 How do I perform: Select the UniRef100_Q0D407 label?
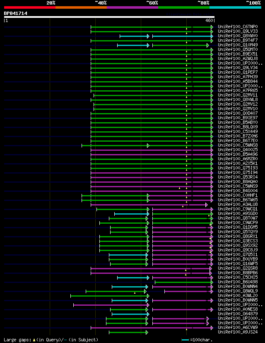pyautogui.click(x=238, y=114)
